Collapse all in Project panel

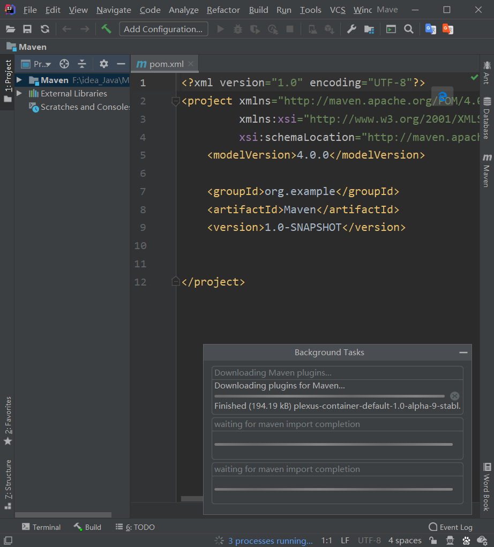[x=82, y=64]
